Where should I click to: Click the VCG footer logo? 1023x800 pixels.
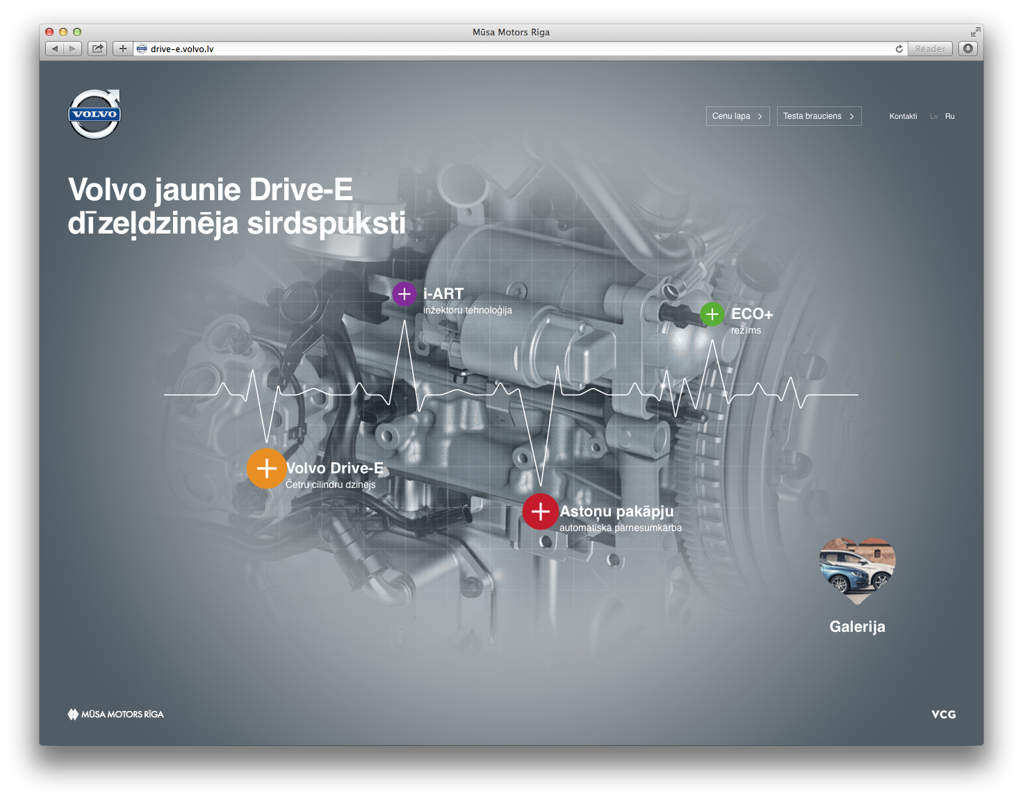(x=944, y=715)
